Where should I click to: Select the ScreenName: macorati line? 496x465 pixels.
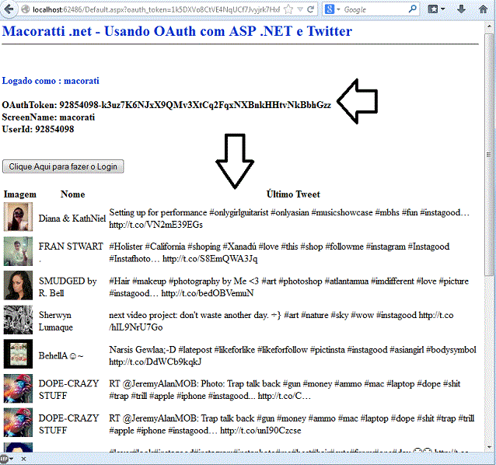pos(48,117)
